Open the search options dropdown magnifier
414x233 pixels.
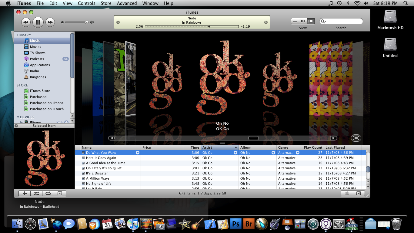click(x=323, y=21)
